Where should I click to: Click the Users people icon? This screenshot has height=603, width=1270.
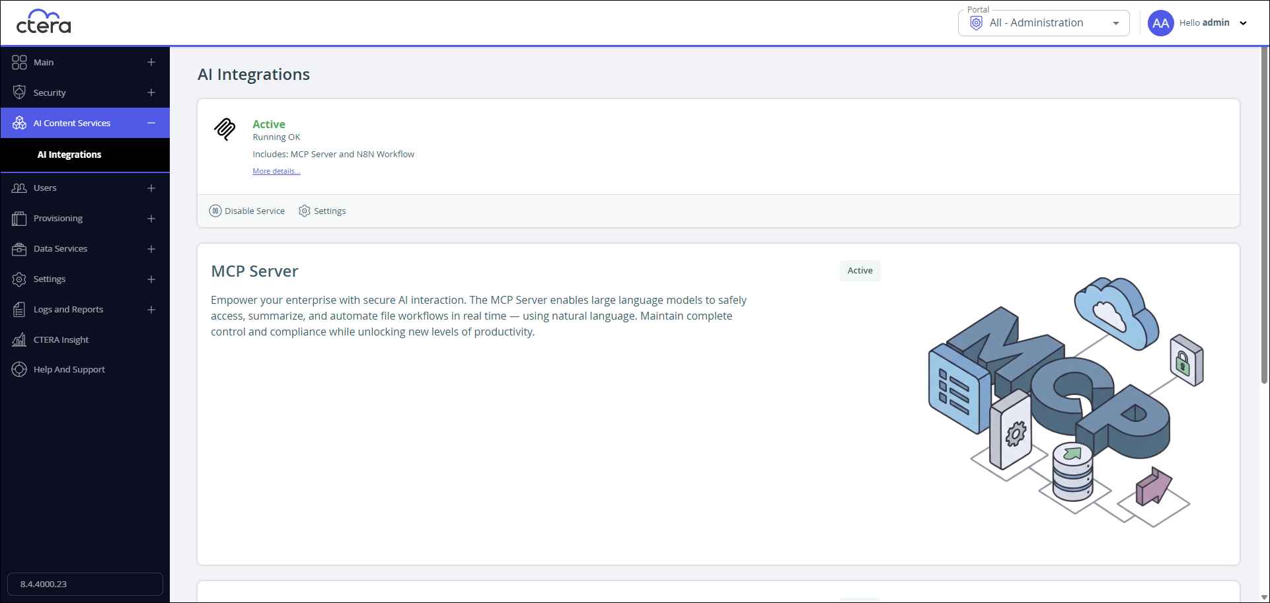point(19,188)
